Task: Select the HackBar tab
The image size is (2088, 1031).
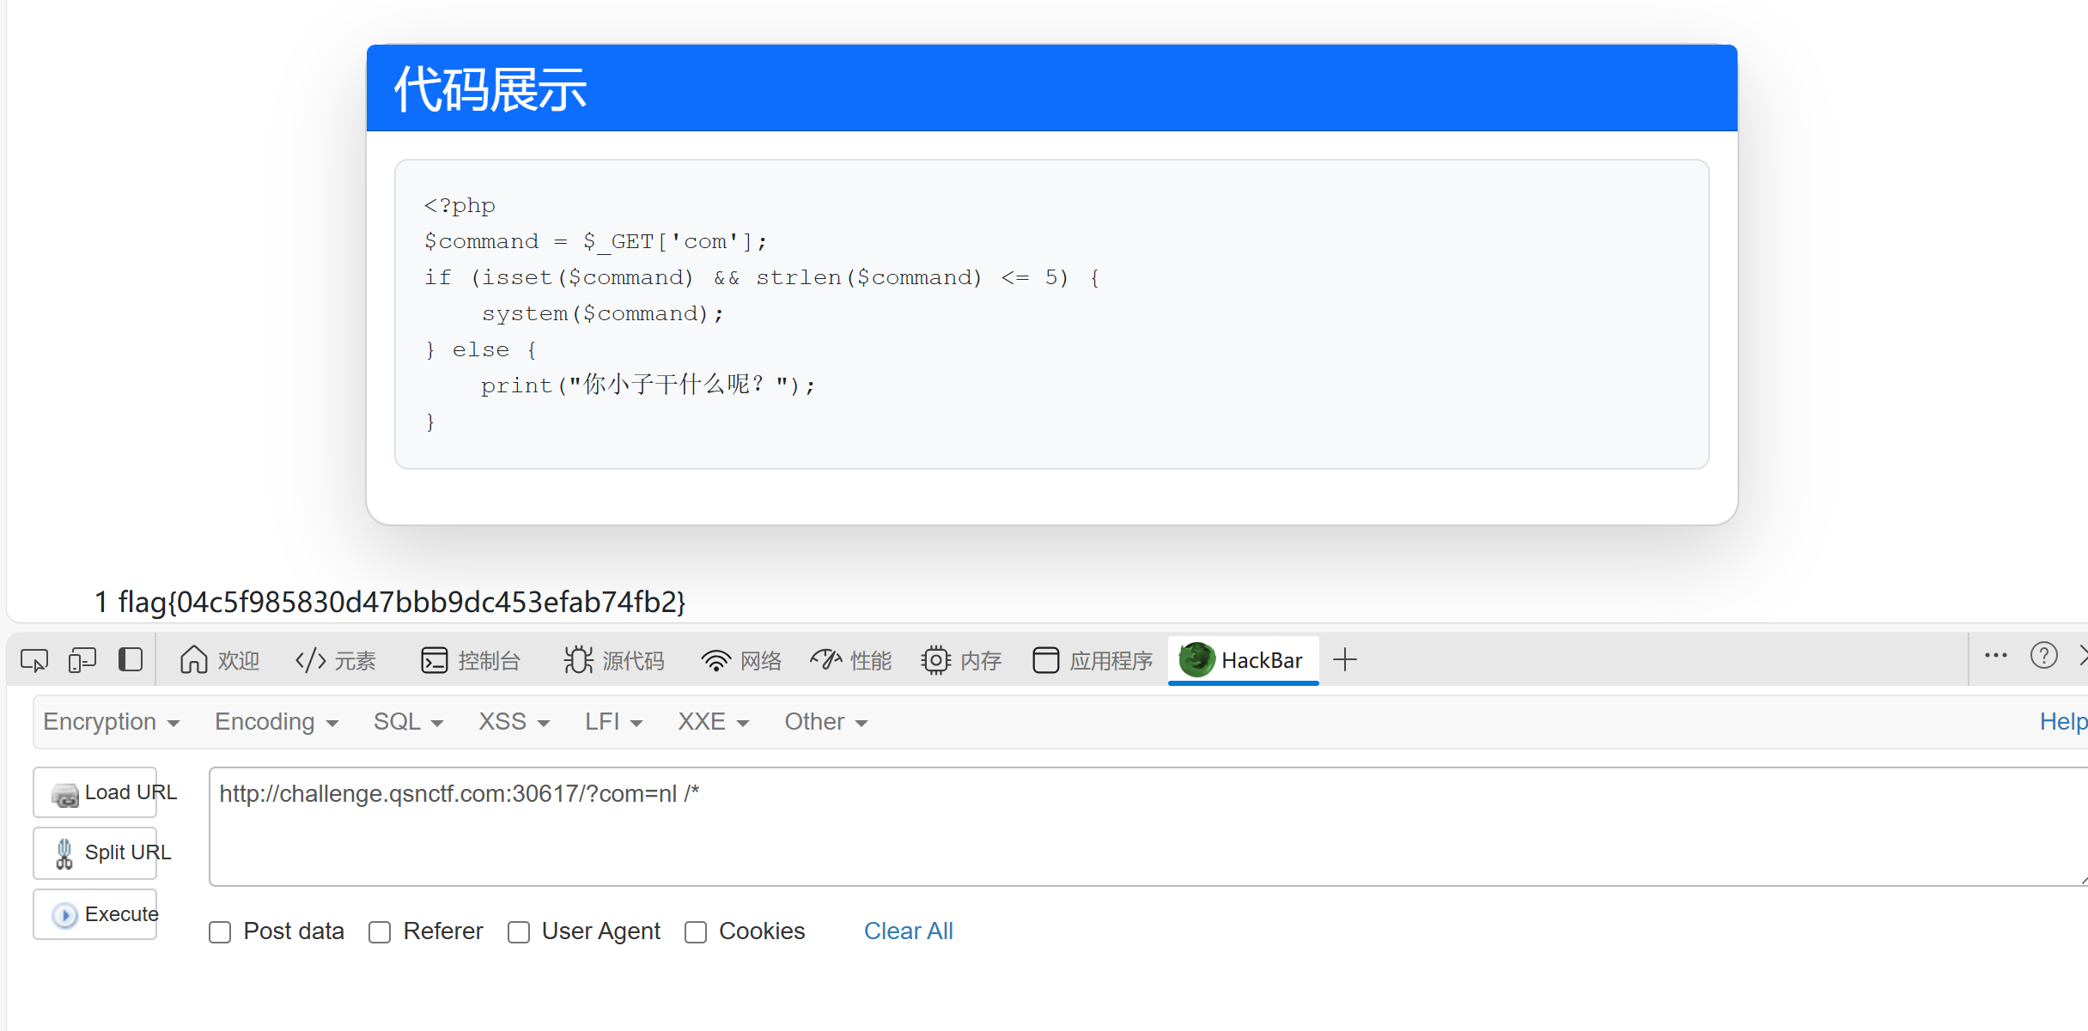Action: pyautogui.click(x=1243, y=660)
